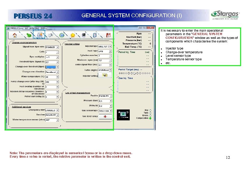Open the Rpm multiplier dropdown
246x174 pixels.
click(x=57, y=57)
